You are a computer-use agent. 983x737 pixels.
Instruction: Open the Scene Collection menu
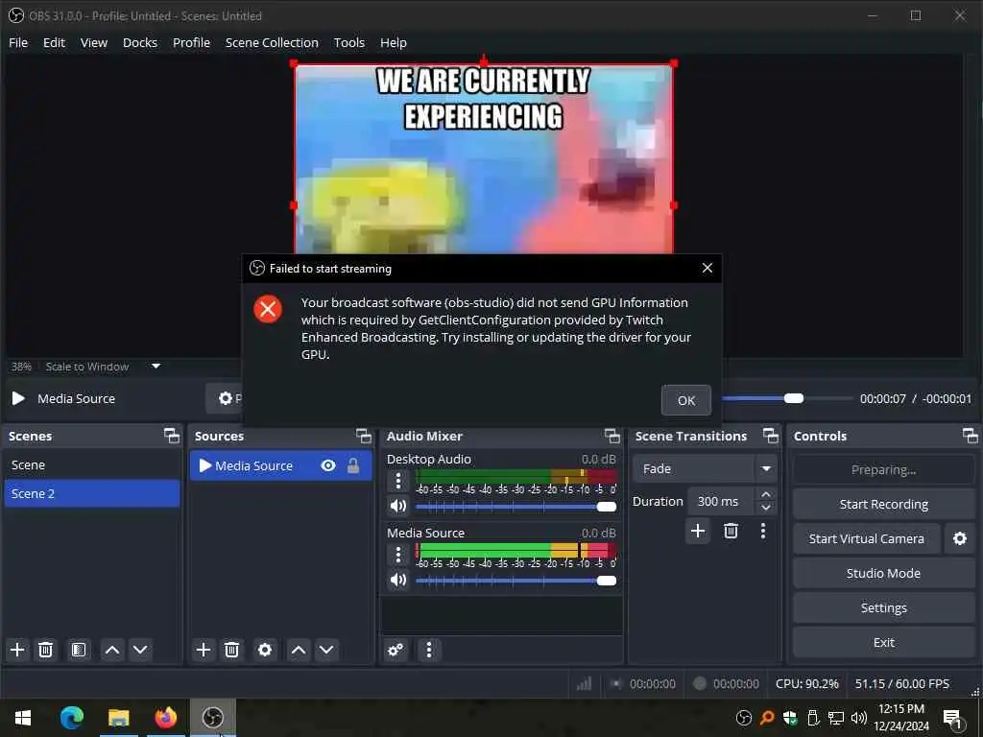click(x=272, y=42)
